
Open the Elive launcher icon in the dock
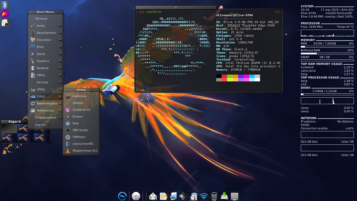123,196
